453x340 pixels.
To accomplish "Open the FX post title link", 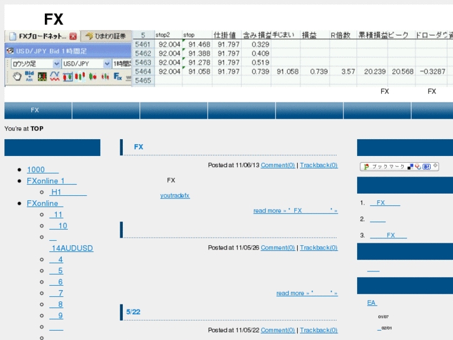I will click(x=139, y=147).
